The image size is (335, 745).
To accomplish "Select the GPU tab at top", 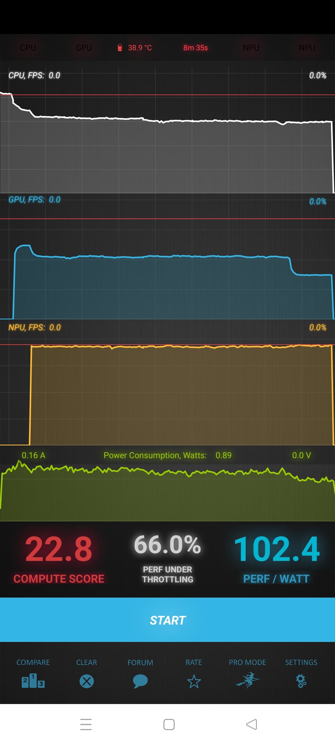I will coord(84,47).
